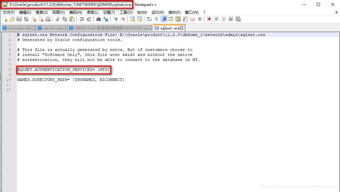This screenshot has height=192, width=340.
Task: Enable document monitoring with the eye icon
Action: [199, 19]
